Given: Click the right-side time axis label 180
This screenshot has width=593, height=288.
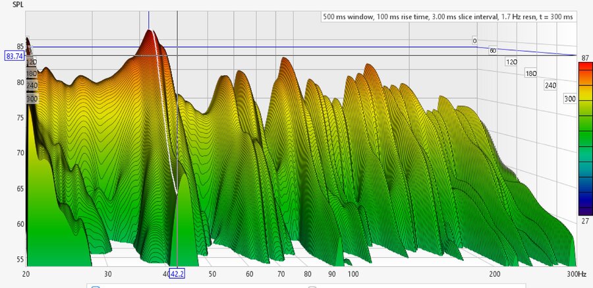Looking at the screenshot, I should 530,73.
